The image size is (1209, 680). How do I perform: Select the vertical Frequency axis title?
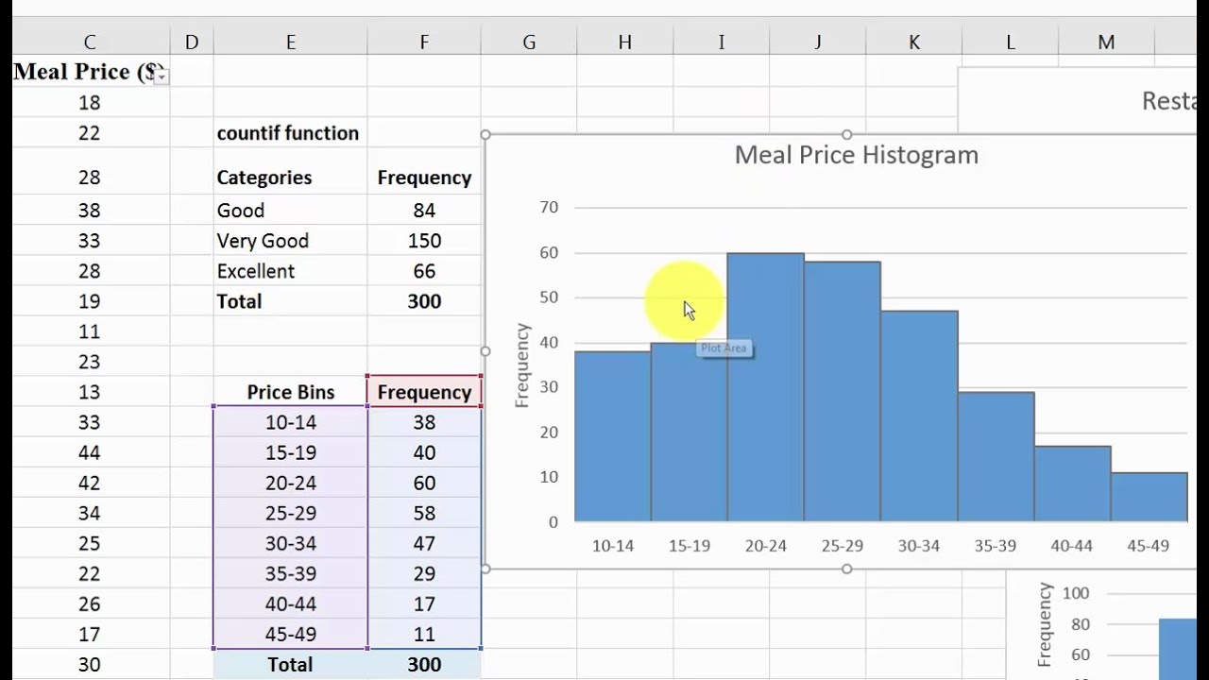(522, 365)
